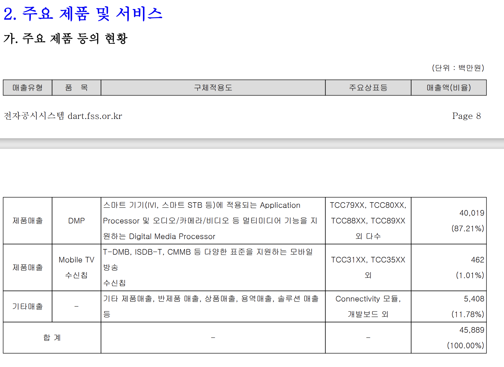Click the total sales value '45,889'
This screenshot has height=367, width=504.
[x=472, y=330]
